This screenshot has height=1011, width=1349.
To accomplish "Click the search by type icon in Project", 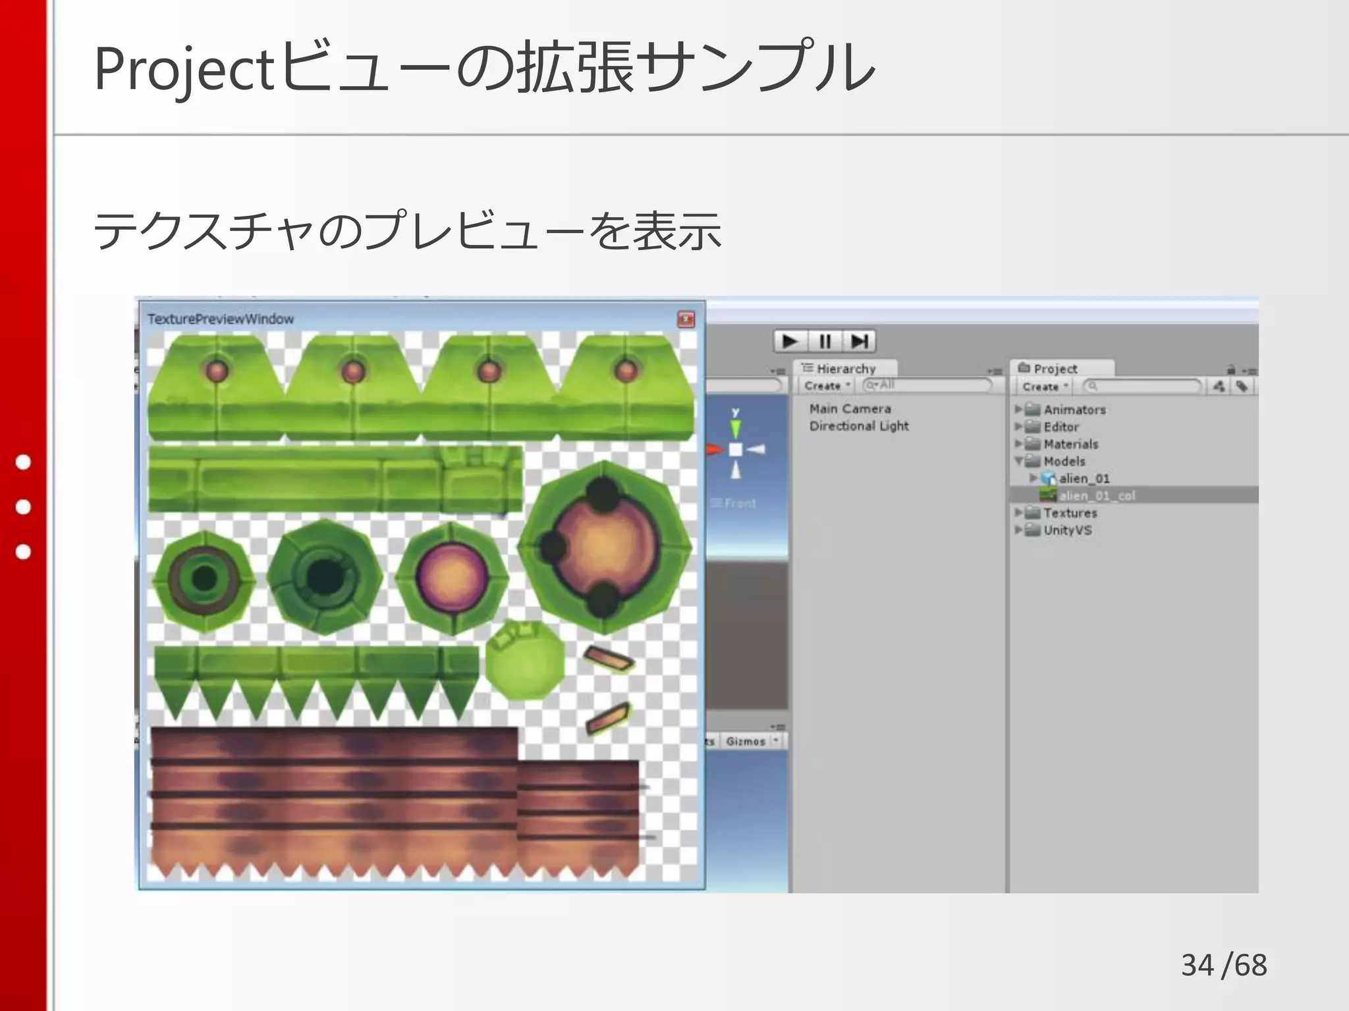I will (1219, 386).
